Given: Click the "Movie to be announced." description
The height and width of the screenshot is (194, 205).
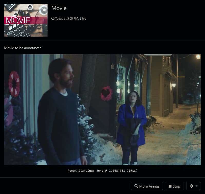Looking at the screenshot, I should 23,48.
